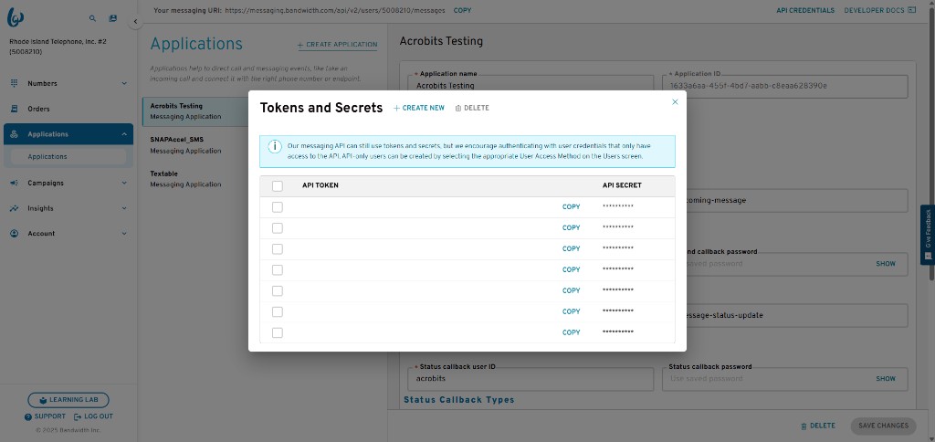Collapse the Applications menu chevron
Viewport: 935px width, 442px height.
pyautogui.click(x=124, y=134)
